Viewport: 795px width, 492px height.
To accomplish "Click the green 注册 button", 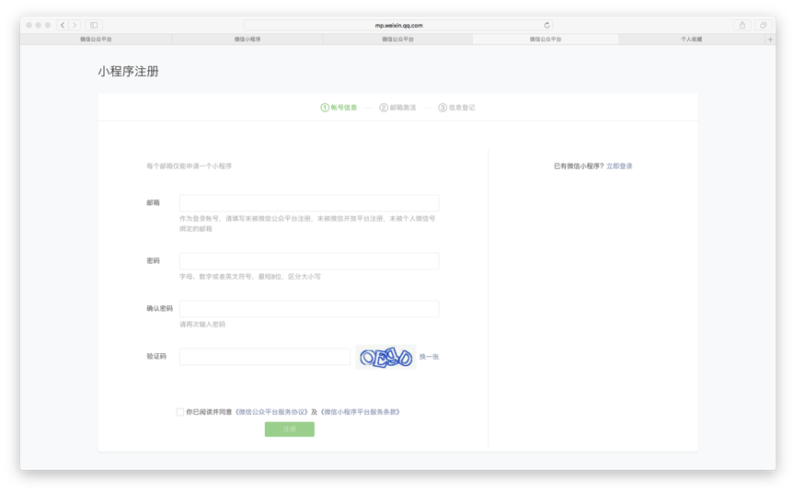I will (290, 429).
